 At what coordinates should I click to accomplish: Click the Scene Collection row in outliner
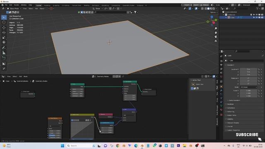coord(241,12)
